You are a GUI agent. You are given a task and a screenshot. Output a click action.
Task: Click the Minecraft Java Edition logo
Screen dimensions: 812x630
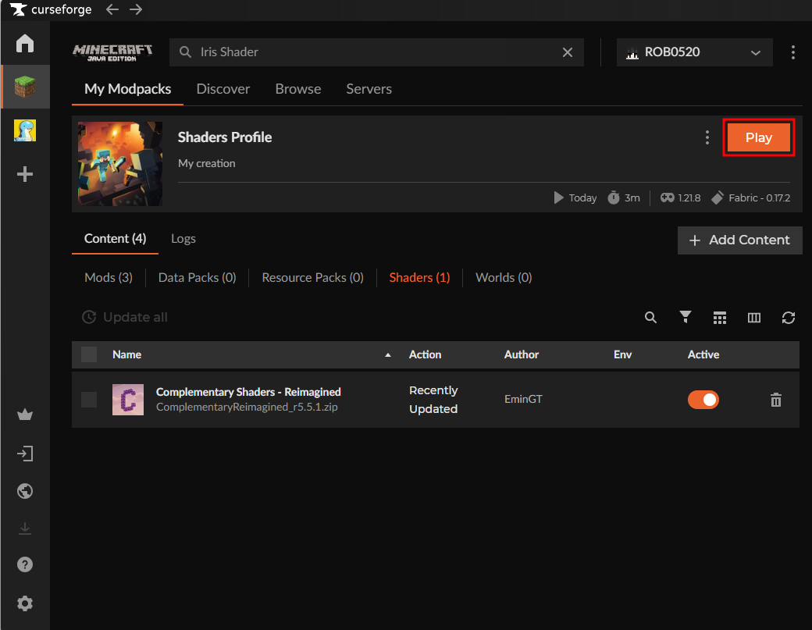tap(112, 52)
